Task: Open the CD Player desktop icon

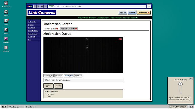Action: 6,40
